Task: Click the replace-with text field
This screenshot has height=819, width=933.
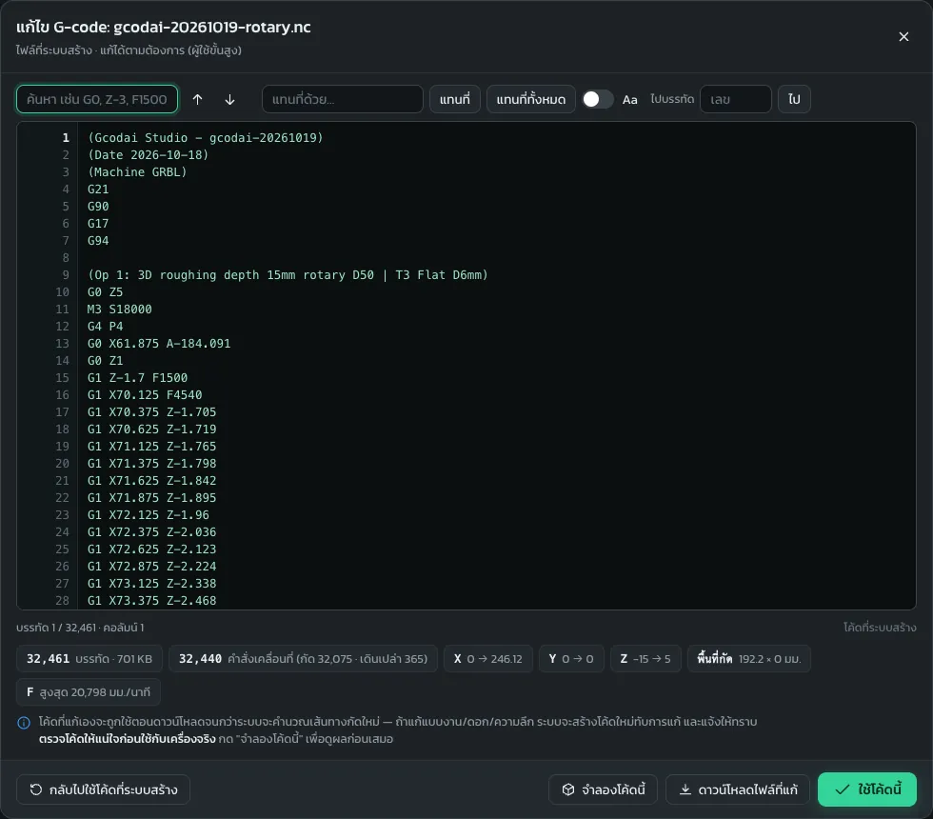Action: [x=342, y=99]
